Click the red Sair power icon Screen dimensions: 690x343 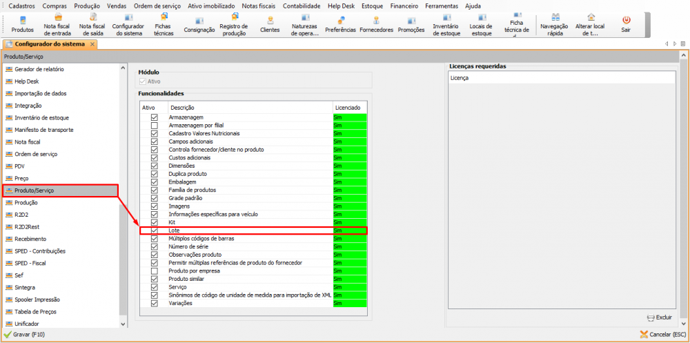[626, 24]
